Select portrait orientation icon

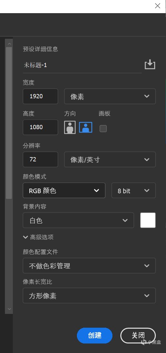(x=70, y=128)
